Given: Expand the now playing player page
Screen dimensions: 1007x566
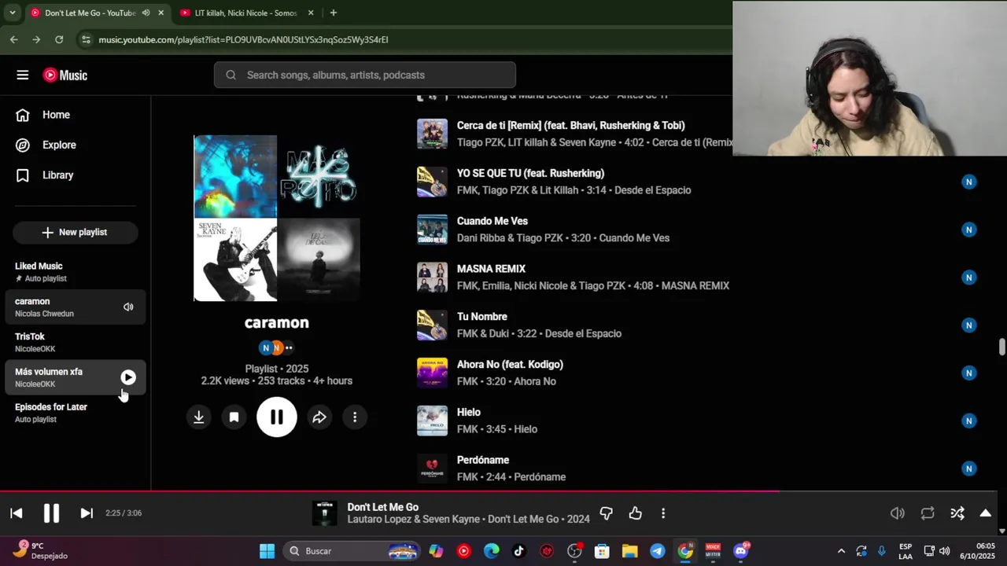Looking at the screenshot, I should [x=985, y=513].
